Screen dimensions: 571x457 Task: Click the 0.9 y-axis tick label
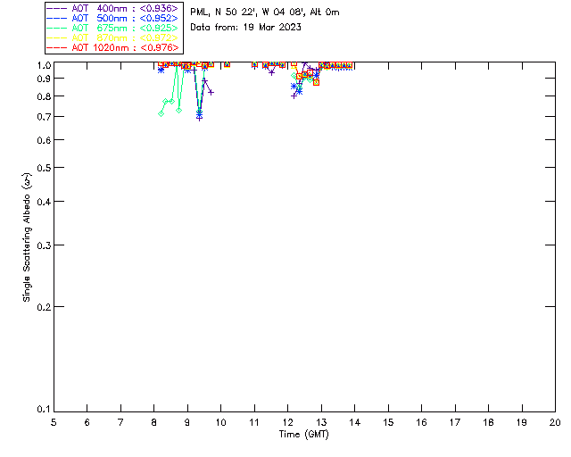click(44, 79)
